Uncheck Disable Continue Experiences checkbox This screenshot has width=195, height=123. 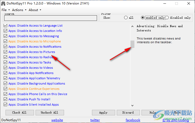click(5, 89)
